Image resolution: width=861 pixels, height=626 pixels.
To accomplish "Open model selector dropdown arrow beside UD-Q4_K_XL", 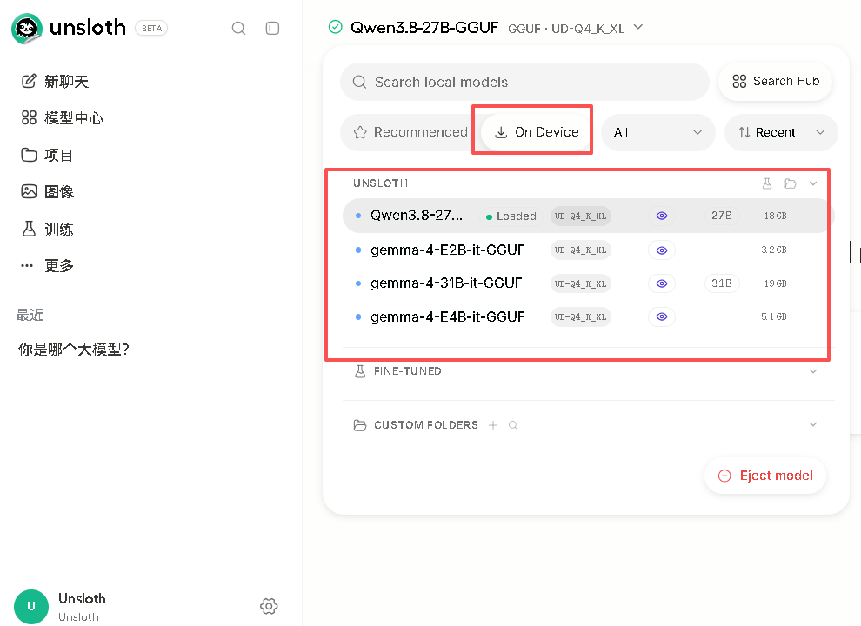I will tap(638, 28).
